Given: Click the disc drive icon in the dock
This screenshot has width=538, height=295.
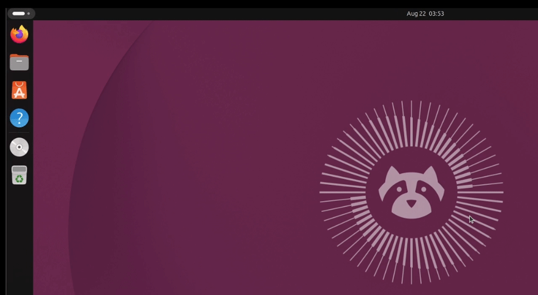Looking at the screenshot, I should pyautogui.click(x=19, y=147).
